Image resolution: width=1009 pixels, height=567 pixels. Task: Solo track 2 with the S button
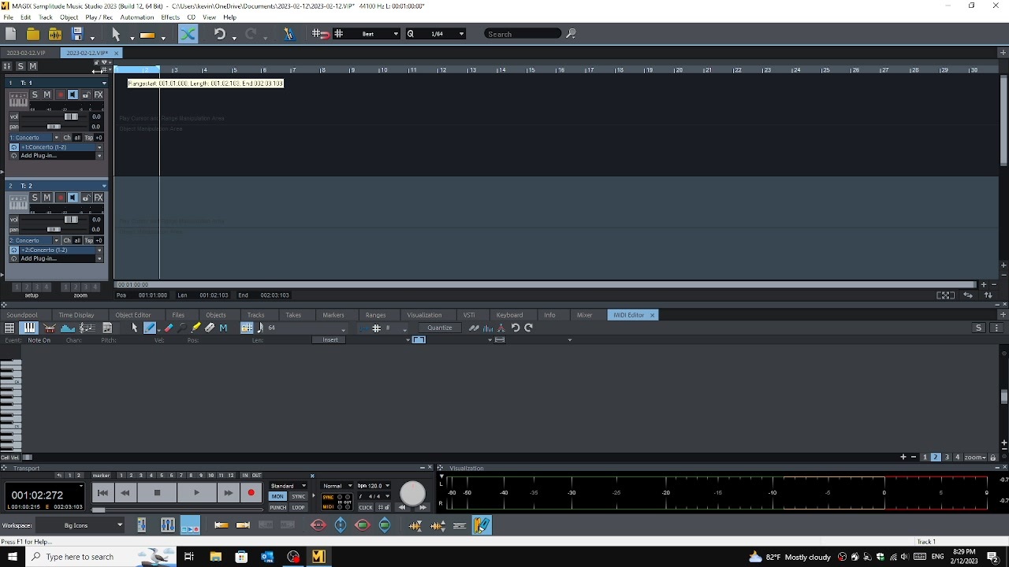pos(34,198)
